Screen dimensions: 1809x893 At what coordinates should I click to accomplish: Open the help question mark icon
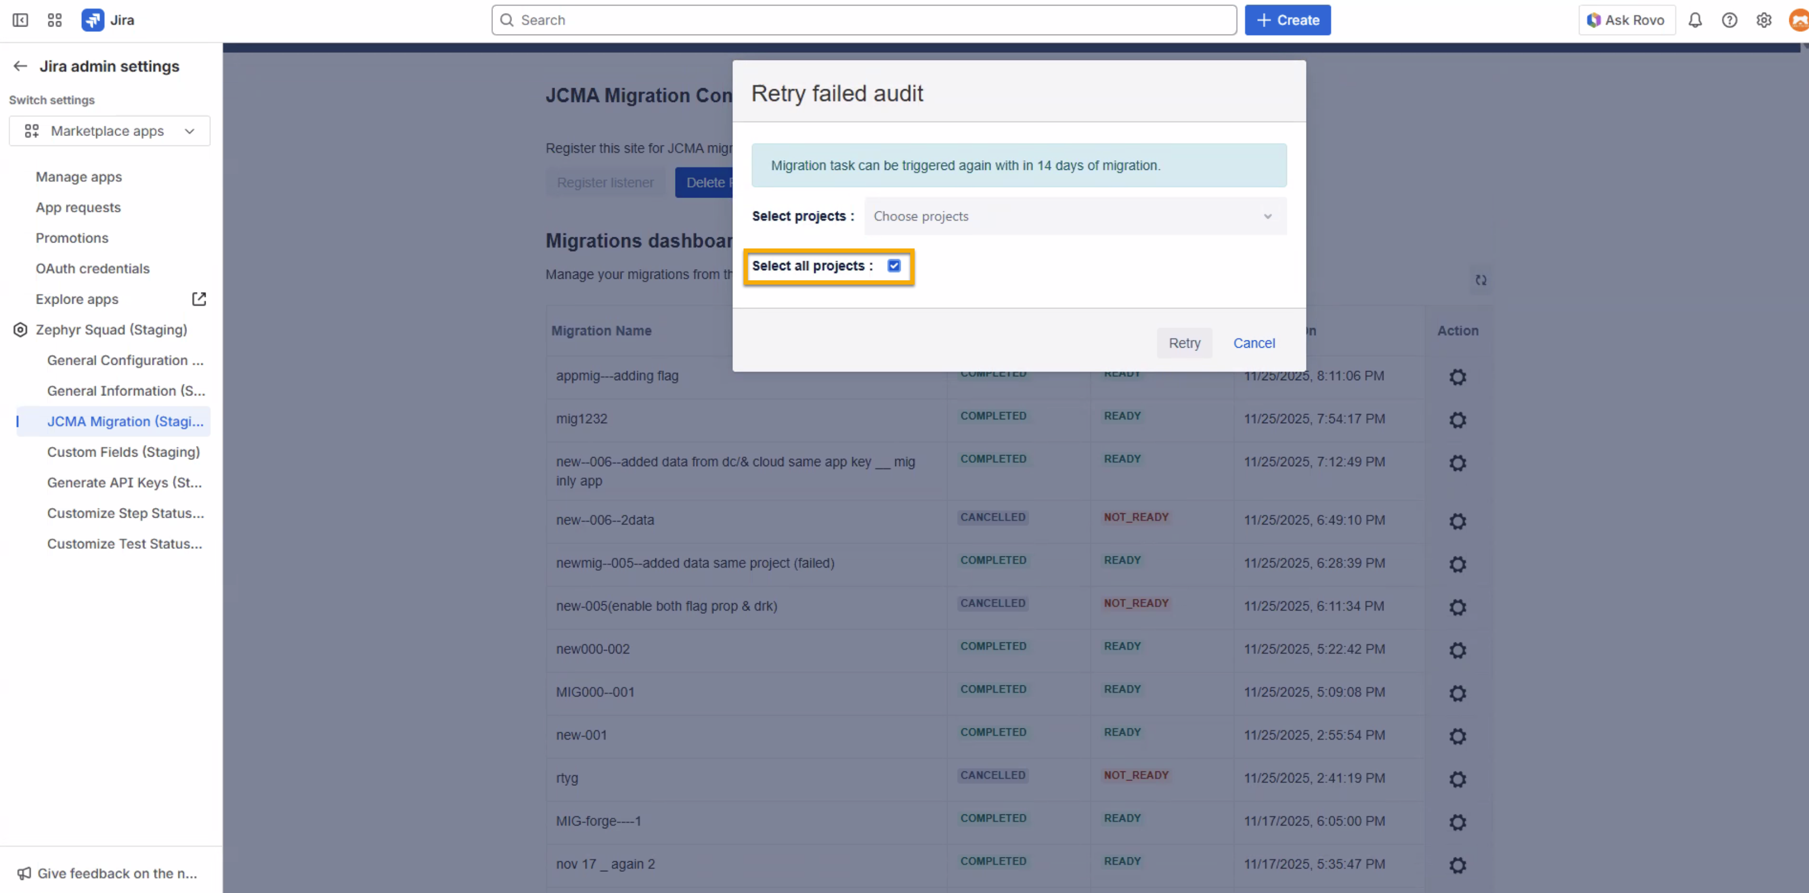coord(1729,20)
